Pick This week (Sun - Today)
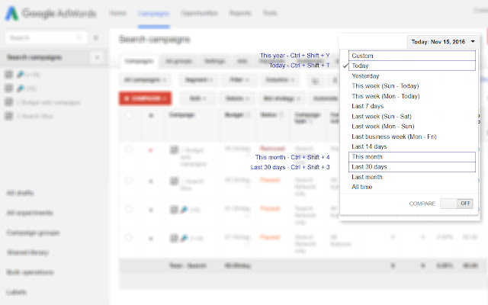Screen dimensions: 488x305 385,86
